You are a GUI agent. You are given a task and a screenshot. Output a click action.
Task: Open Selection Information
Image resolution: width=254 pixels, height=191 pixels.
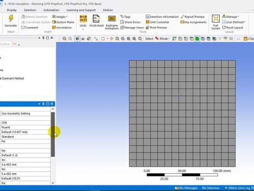162,17
